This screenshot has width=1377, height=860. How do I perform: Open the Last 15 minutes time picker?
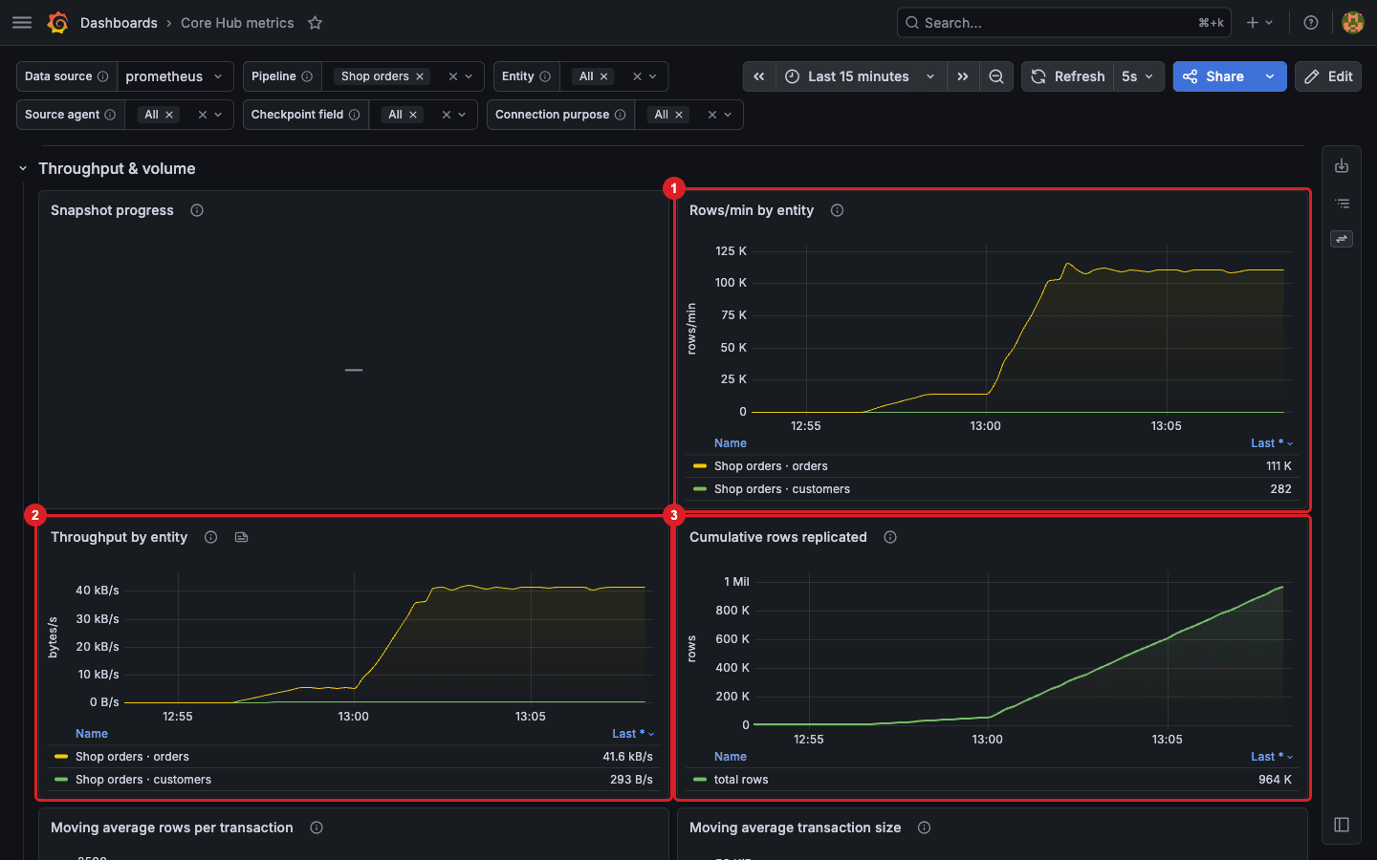point(861,76)
